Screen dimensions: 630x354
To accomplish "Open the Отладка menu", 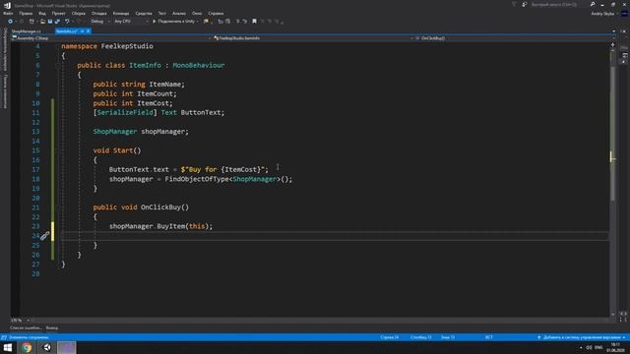I will pos(98,13).
